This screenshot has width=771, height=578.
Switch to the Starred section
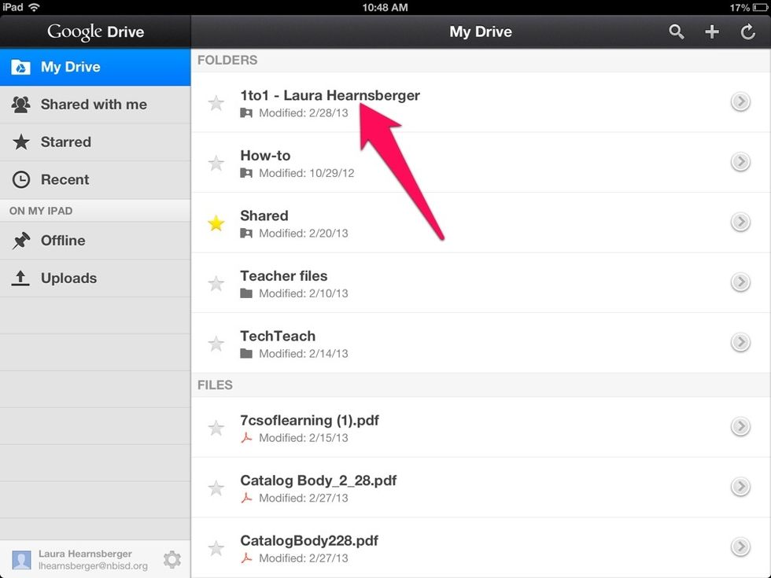[65, 142]
